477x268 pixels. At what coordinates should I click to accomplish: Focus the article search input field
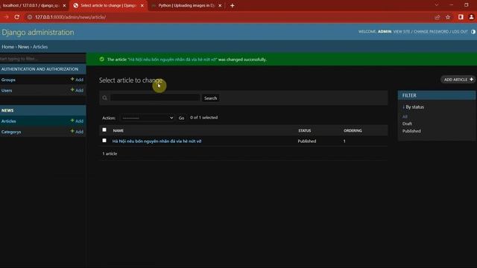[x=155, y=98]
